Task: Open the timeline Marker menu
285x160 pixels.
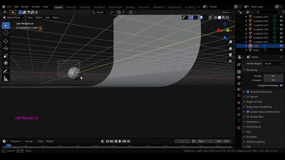Action: [x=49, y=141]
